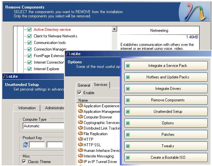Click the Active Directory service label
Viewport: 212px width, 166px height.
click(52, 30)
